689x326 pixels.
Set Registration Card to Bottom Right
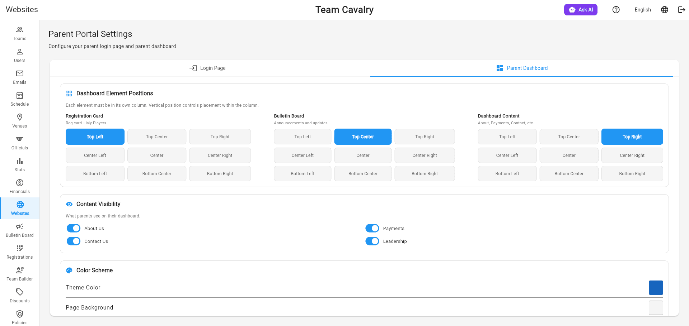(220, 174)
